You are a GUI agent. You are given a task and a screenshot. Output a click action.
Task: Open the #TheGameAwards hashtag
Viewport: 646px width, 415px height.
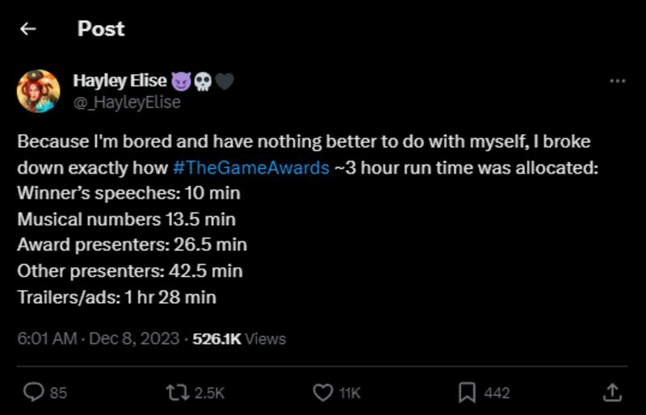(x=251, y=168)
